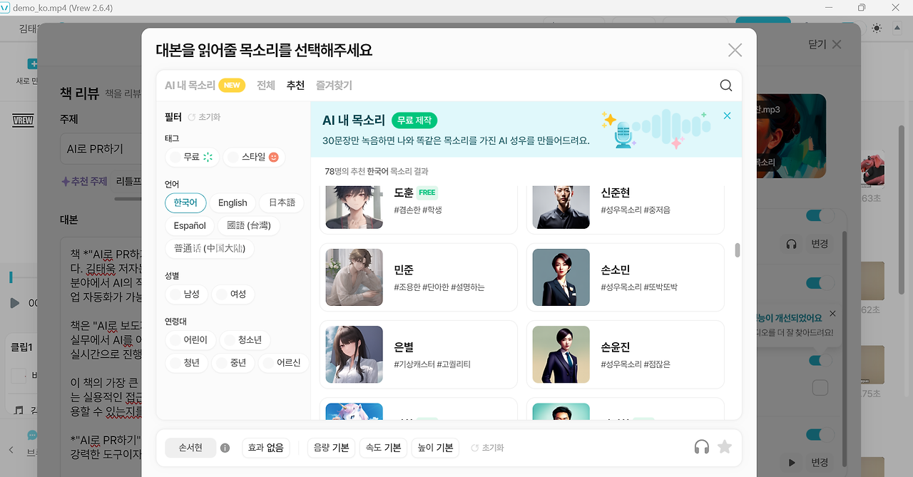Toggle the 무료 tag filter
This screenshot has height=477, width=913.
click(192, 157)
